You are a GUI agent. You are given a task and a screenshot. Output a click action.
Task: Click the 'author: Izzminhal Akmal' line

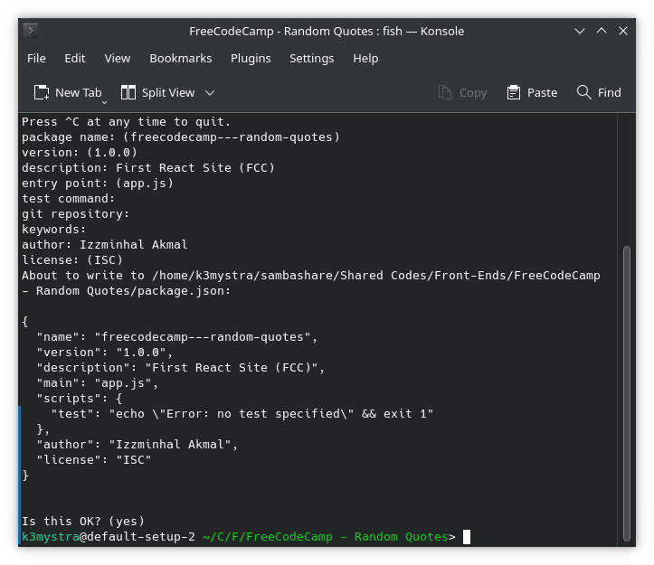click(x=105, y=244)
